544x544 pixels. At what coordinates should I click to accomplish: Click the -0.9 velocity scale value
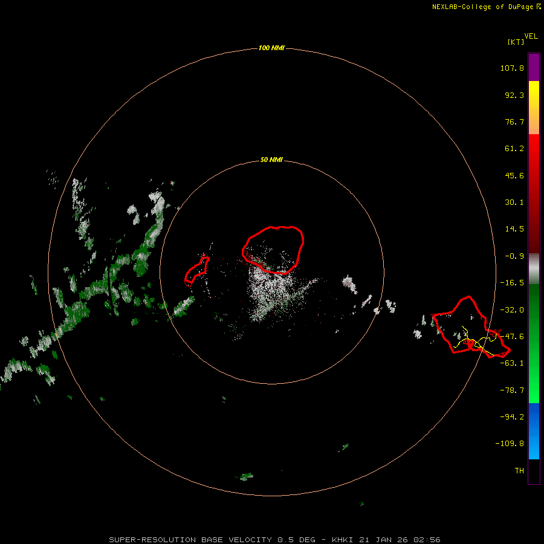(x=514, y=256)
